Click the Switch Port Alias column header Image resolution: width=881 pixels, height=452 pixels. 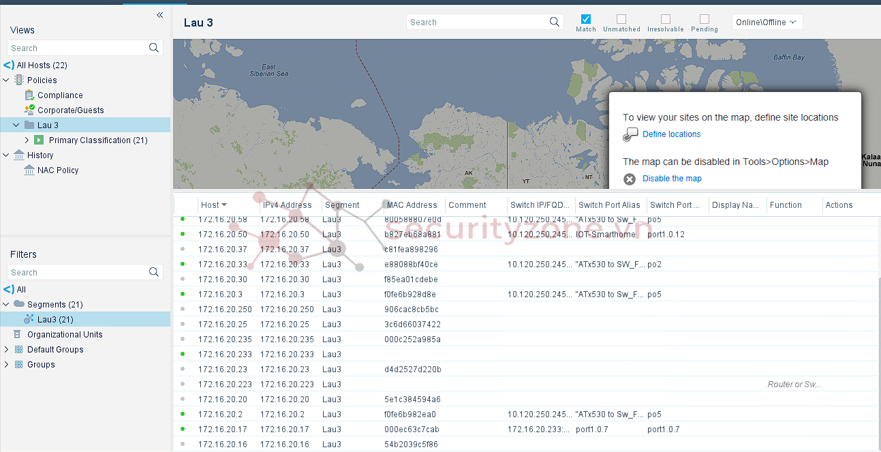pyautogui.click(x=609, y=205)
